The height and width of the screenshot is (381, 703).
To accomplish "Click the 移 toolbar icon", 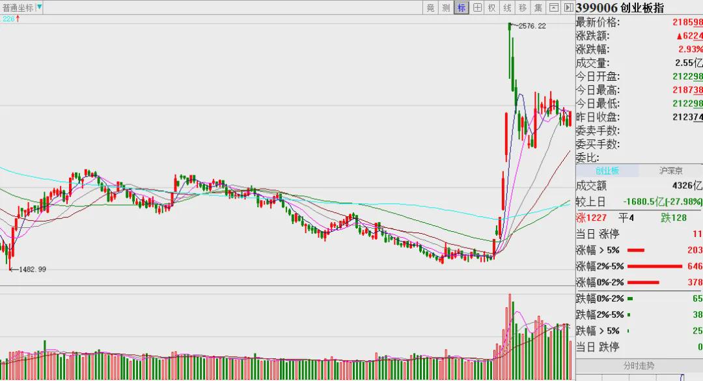I will 523,8.
